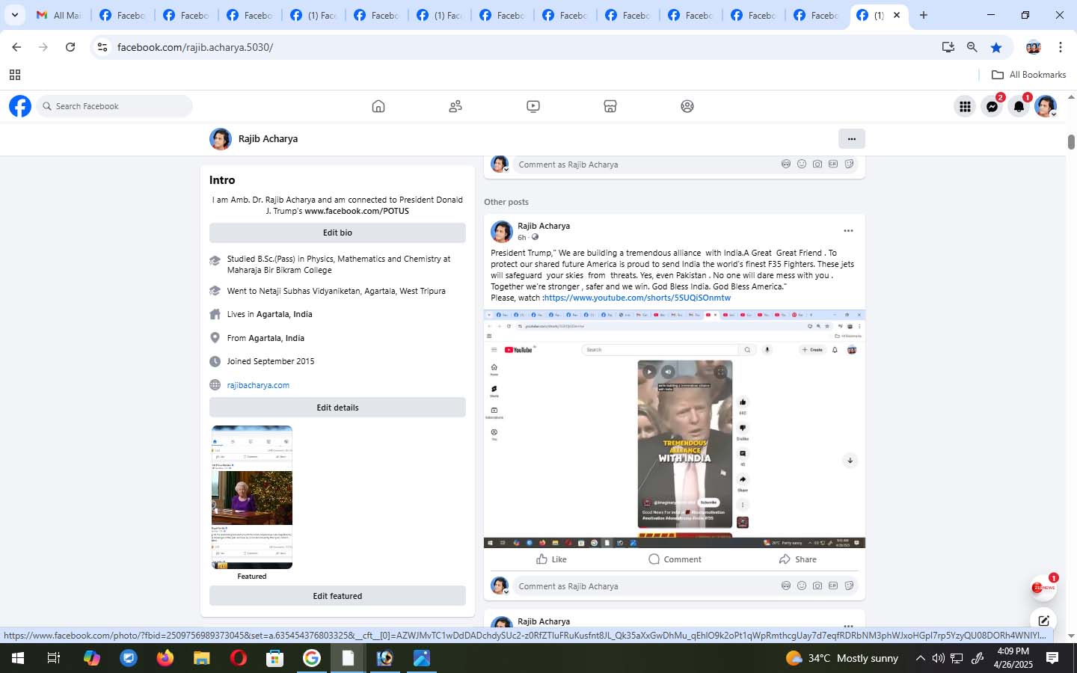Open the apps grid in bookmarks bar
This screenshot has height=673, width=1077.
(x=15, y=75)
